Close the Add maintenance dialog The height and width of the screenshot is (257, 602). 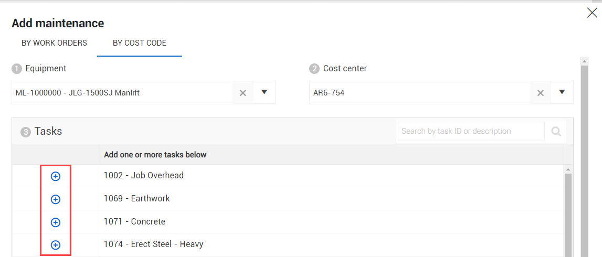[592, 13]
